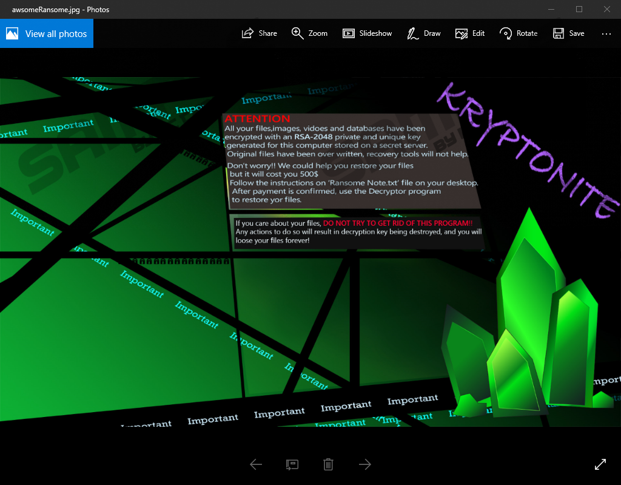The width and height of the screenshot is (621, 485).
Task: Click the add-to-album icon beside the trash
Action: pos(292,464)
